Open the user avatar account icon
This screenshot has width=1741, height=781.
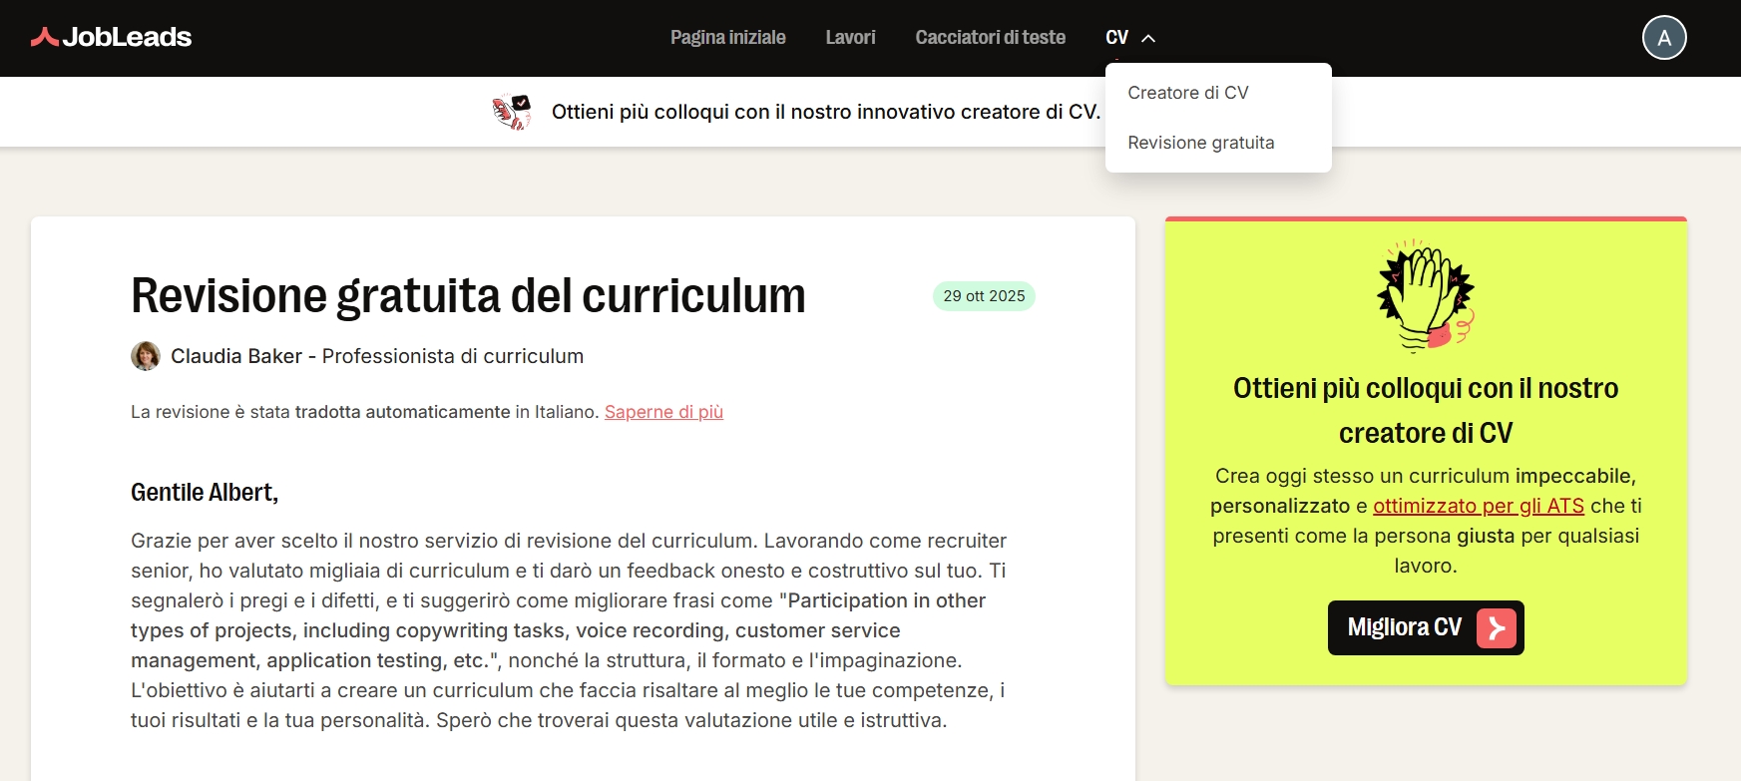click(1664, 38)
